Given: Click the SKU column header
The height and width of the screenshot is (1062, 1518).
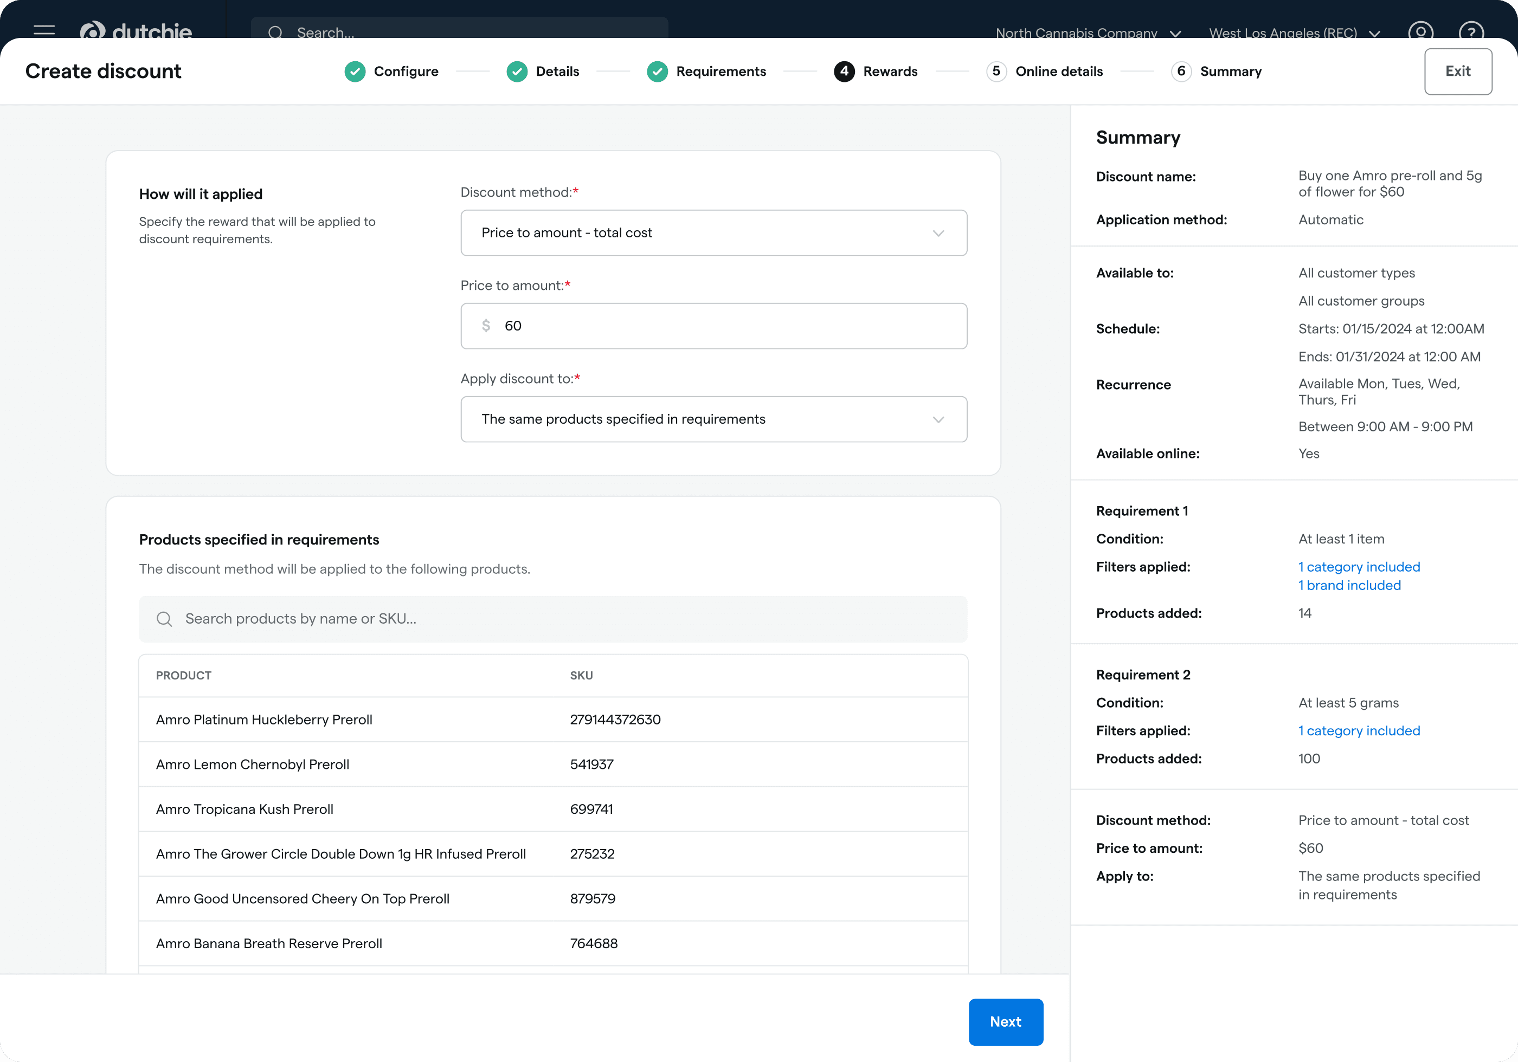Looking at the screenshot, I should click(581, 675).
